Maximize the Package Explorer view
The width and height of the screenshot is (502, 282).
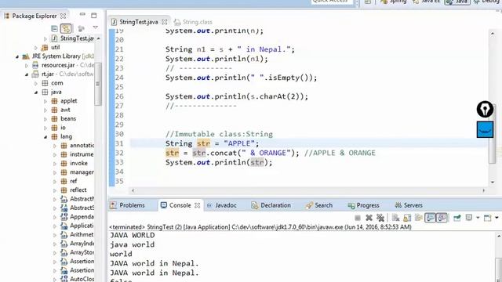94,16
